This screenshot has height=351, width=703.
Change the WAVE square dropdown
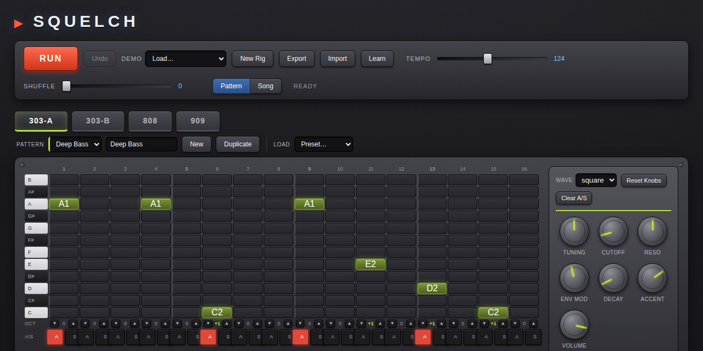[596, 180]
